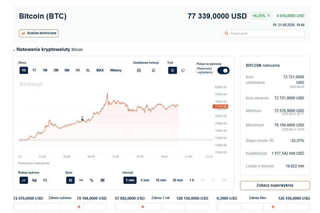Enable the LOG scale option

tap(81, 180)
